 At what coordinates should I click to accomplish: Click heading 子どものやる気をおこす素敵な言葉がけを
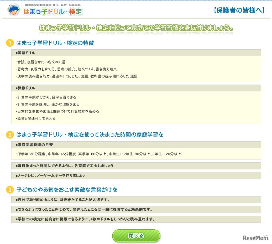click(67, 190)
